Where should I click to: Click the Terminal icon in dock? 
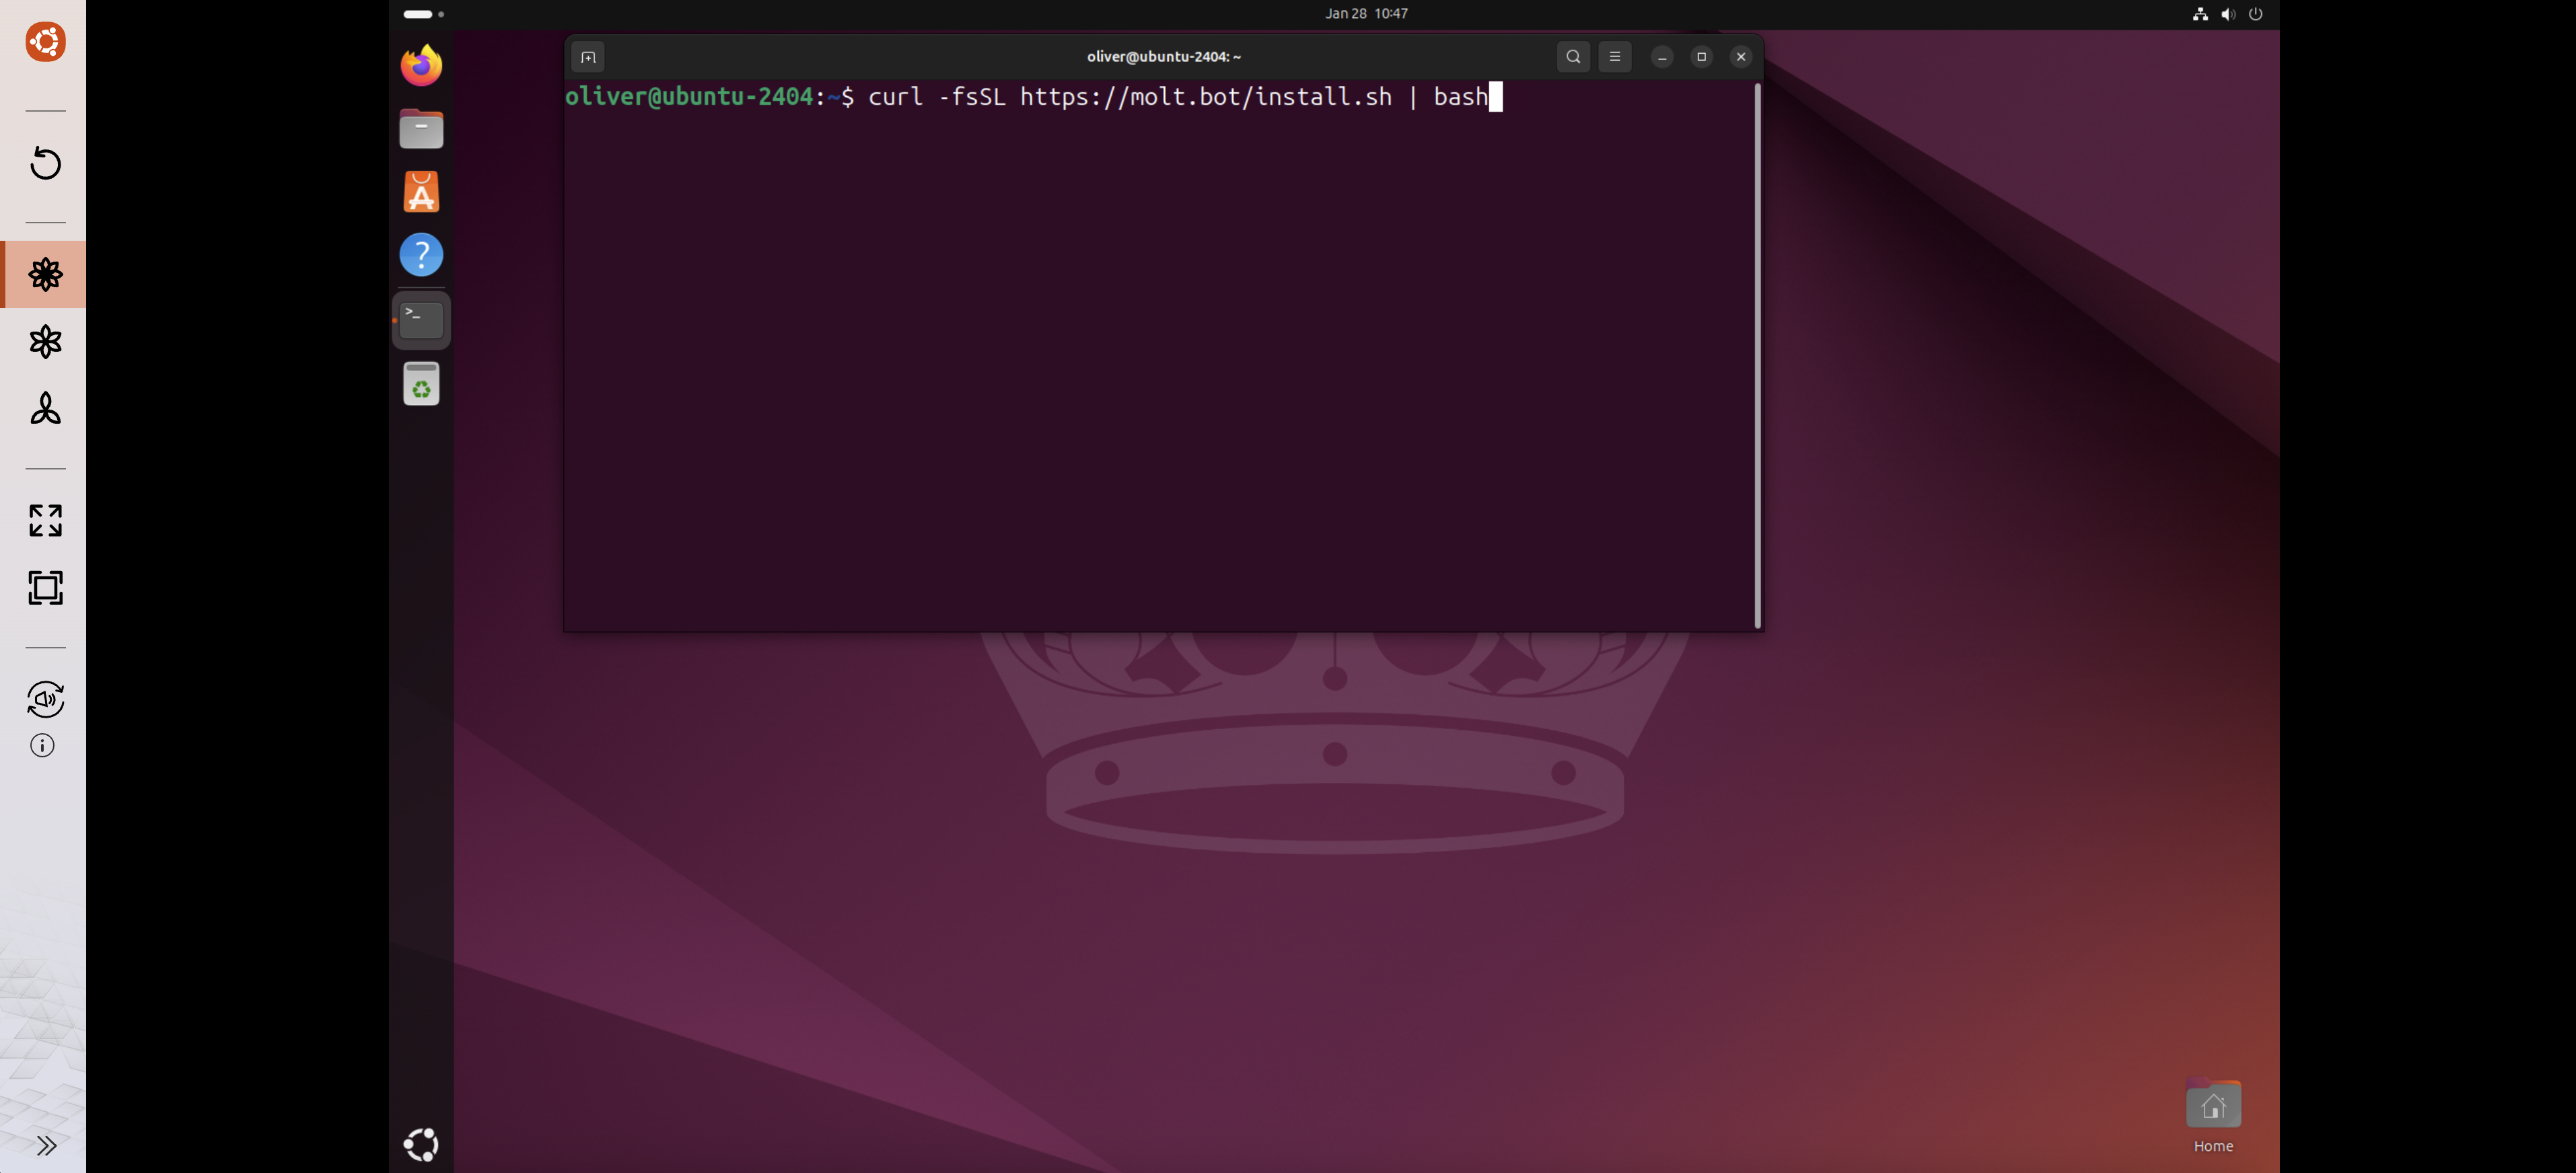tap(421, 319)
